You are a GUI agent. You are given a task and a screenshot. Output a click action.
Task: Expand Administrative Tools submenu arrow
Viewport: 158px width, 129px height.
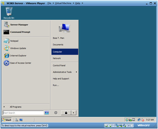(76, 72)
